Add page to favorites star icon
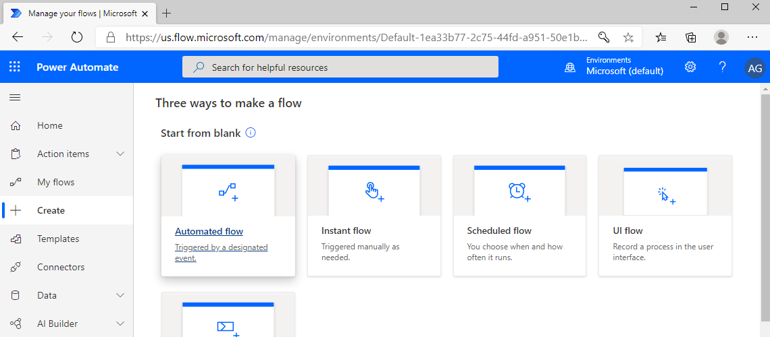The image size is (770, 337). pyautogui.click(x=628, y=37)
